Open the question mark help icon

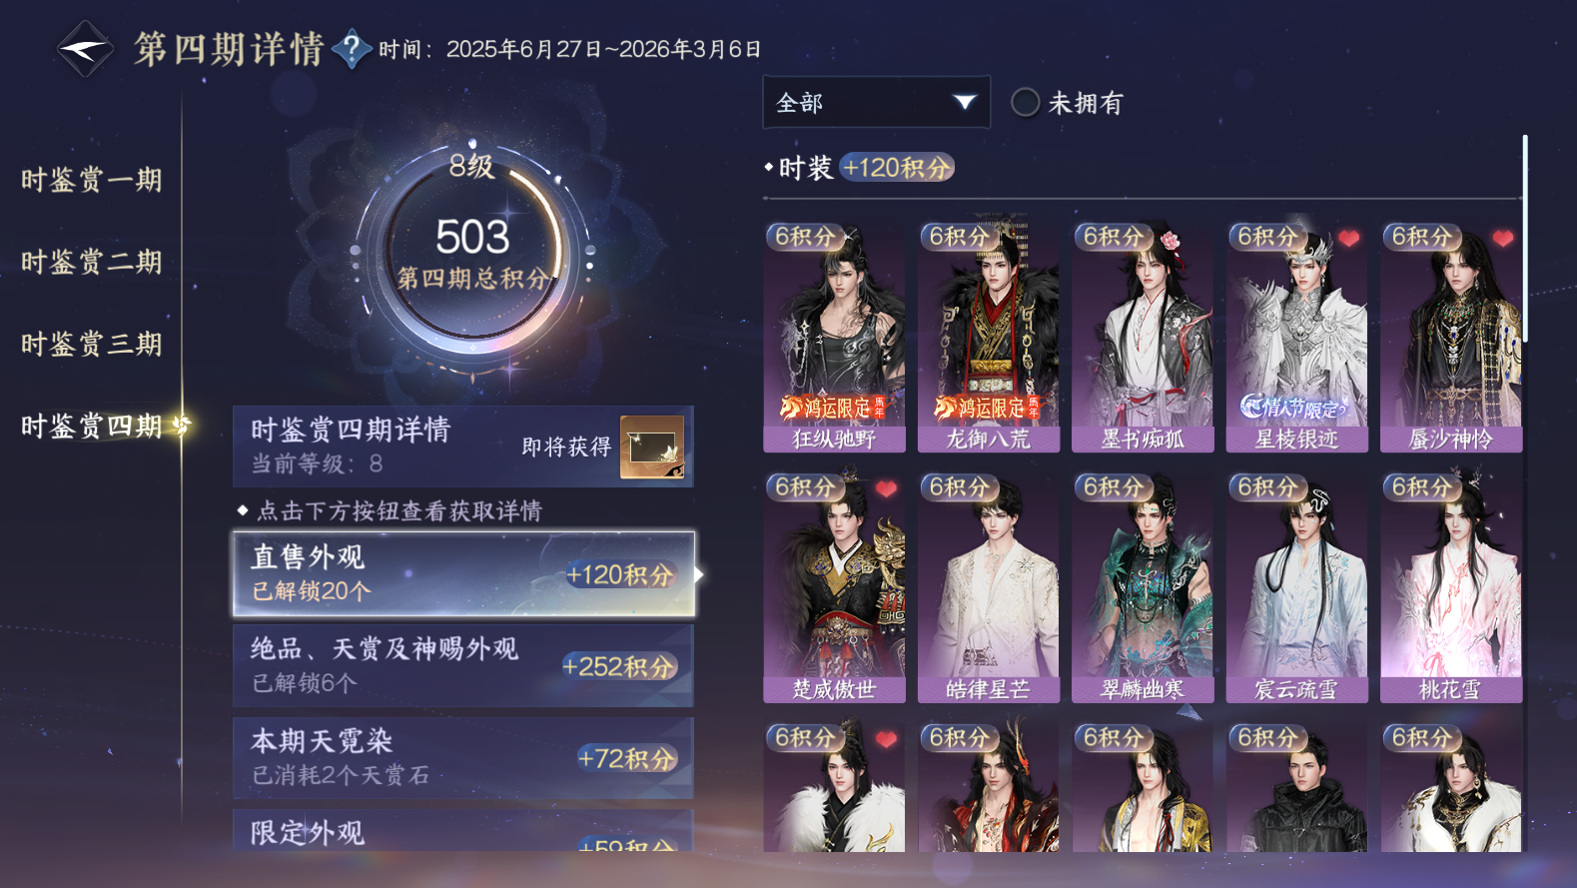pos(352,48)
